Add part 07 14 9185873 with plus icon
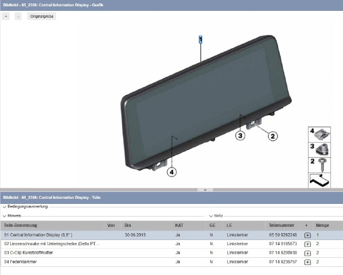Screen dimensions: 343x275 (x=307, y=244)
